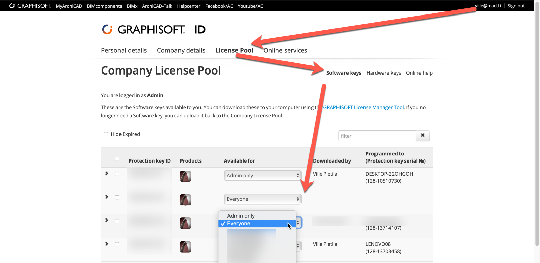Click the Programmed to column header
Image resolution: width=540 pixels, height=263 pixels.
pyautogui.click(x=395, y=157)
